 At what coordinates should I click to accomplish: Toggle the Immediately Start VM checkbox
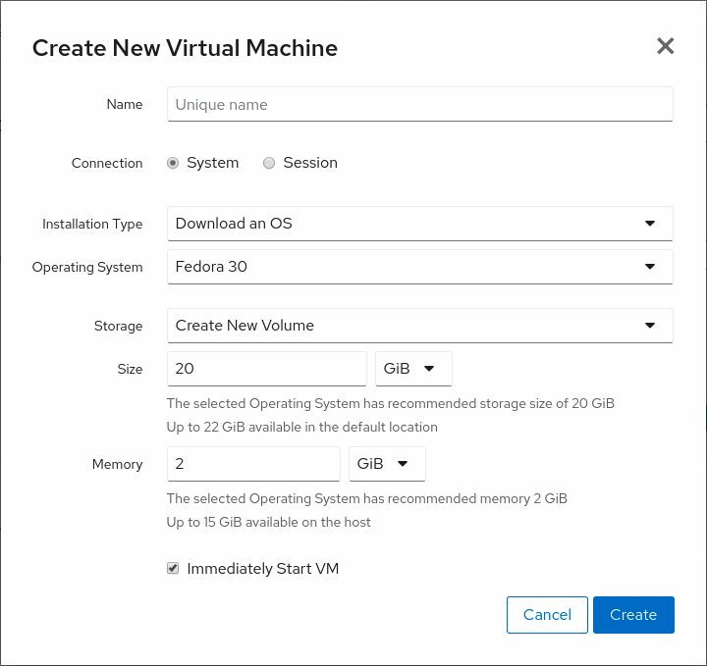click(x=173, y=568)
